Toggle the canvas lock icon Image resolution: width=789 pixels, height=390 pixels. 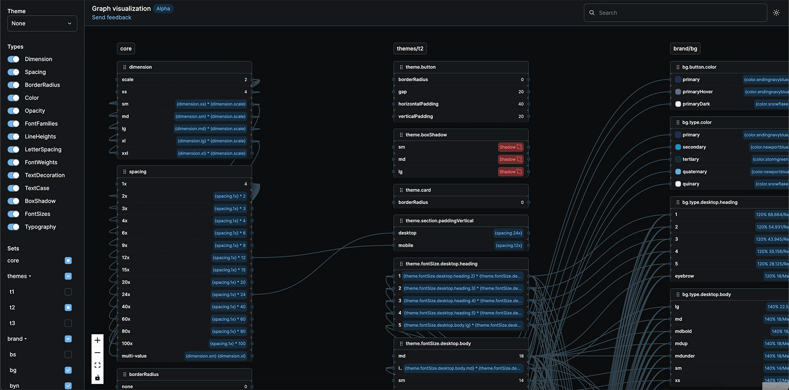(97, 378)
